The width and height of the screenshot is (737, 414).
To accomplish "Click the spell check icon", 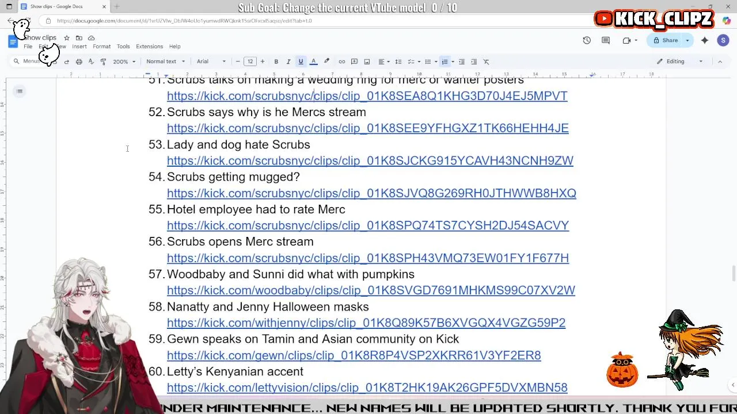I will [x=91, y=62].
